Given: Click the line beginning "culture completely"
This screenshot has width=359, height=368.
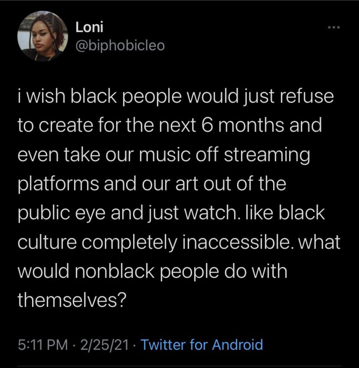Looking at the screenshot, I should pyautogui.click(x=178, y=243).
